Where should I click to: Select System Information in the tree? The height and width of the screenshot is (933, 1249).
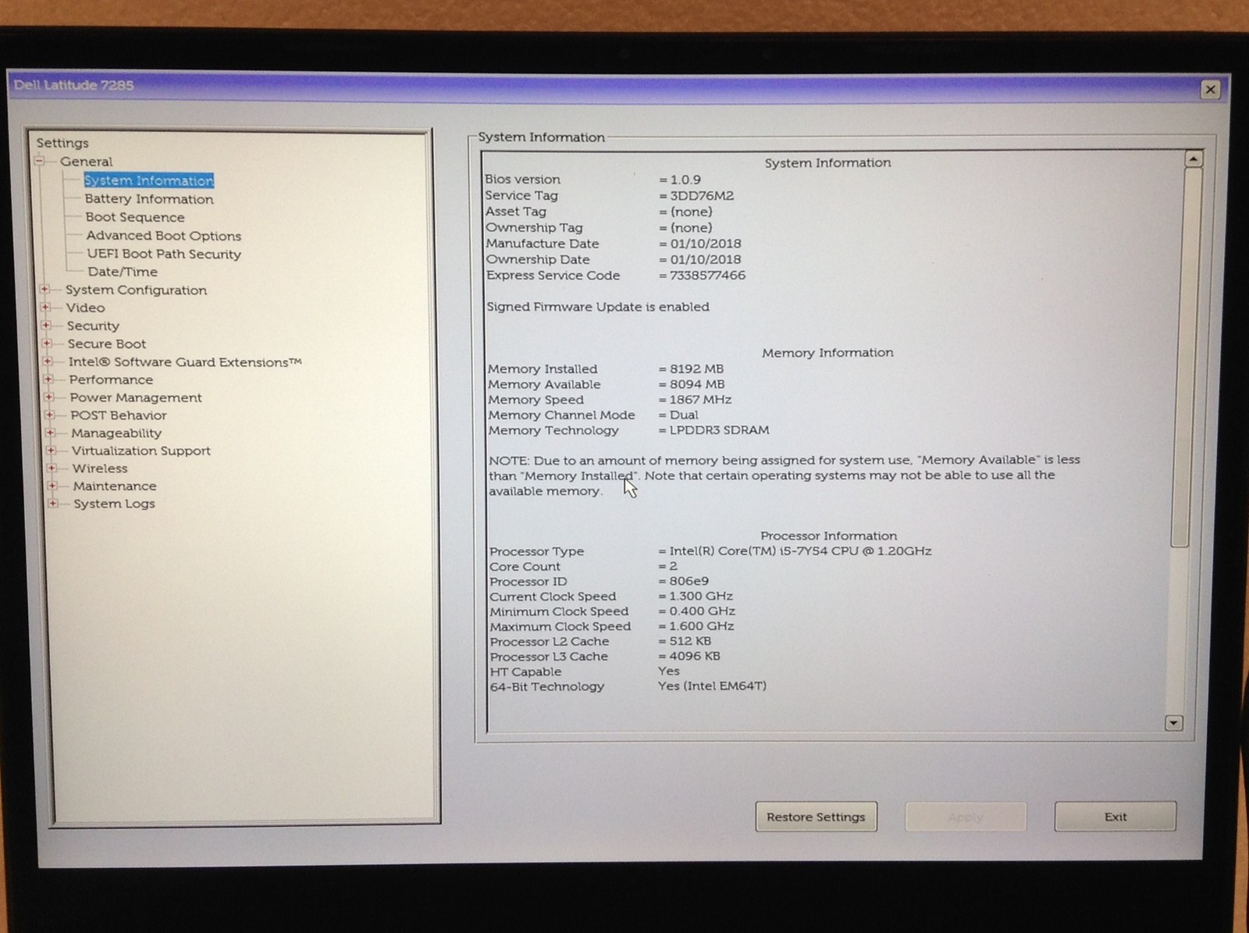[x=149, y=180]
